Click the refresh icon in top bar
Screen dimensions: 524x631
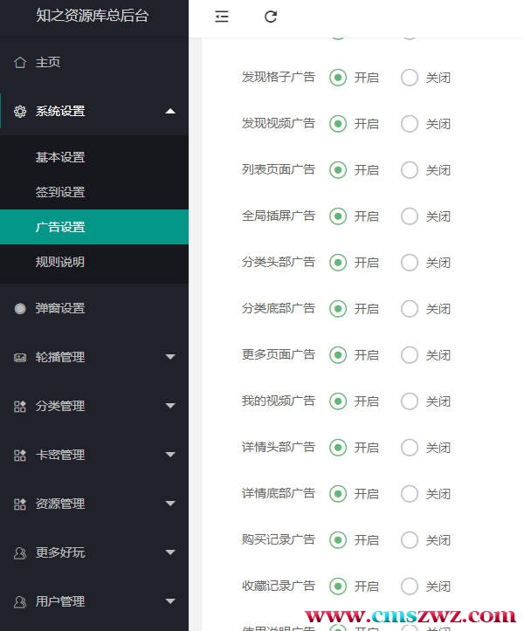[271, 17]
